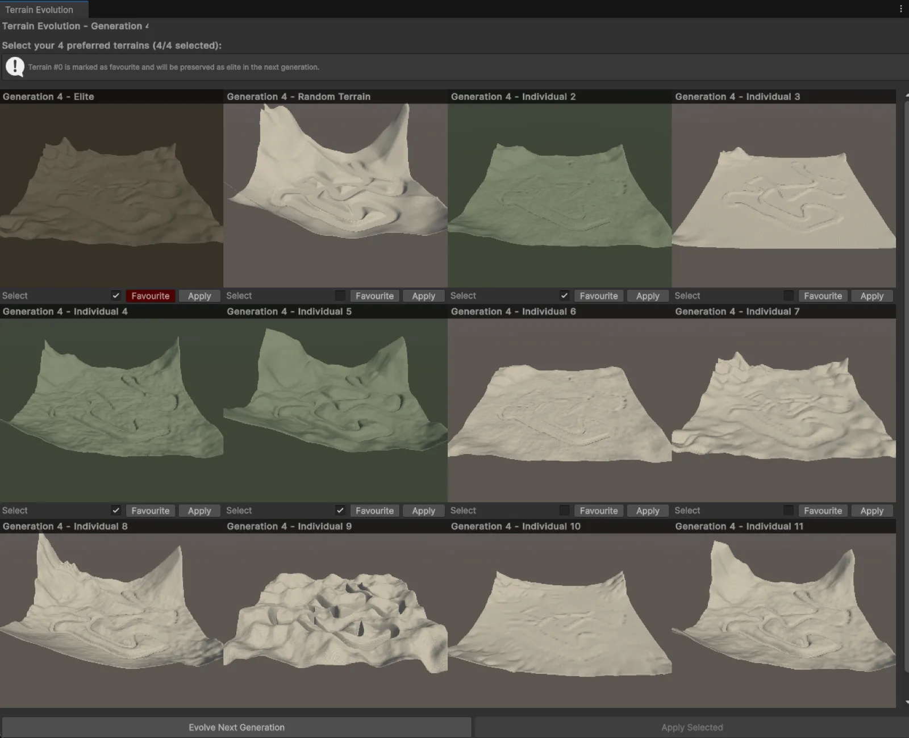The width and height of the screenshot is (909, 738).
Task: Apply the Elite terrain
Action: tap(199, 296)
